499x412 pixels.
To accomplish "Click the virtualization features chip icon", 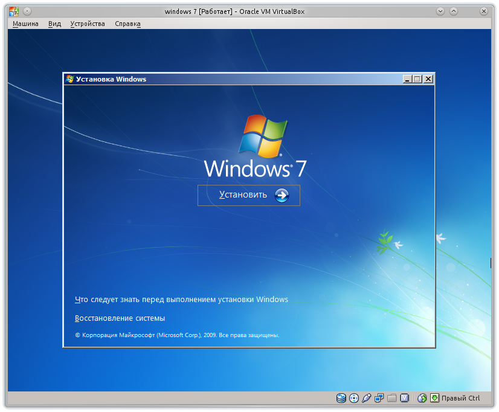I will pyautogui.click(x=404, y=398).
